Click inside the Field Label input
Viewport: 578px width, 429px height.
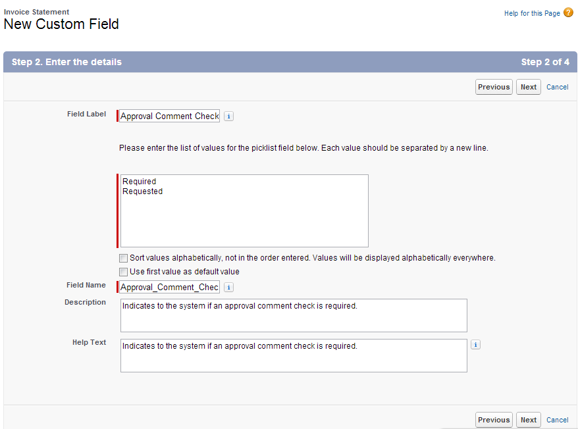(169, 116)
